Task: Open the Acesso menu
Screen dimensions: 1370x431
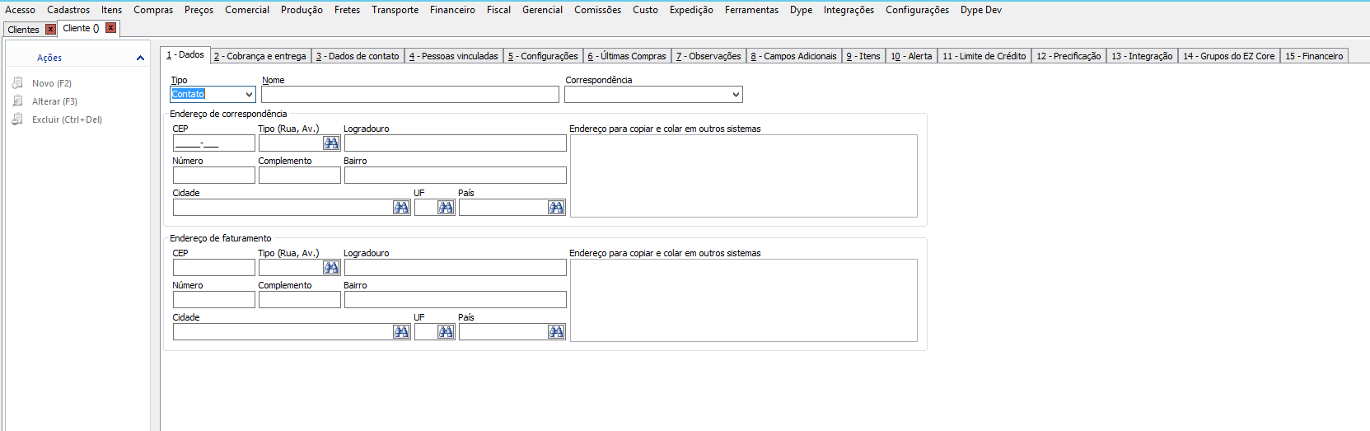Action: click(x=21, y=10)
